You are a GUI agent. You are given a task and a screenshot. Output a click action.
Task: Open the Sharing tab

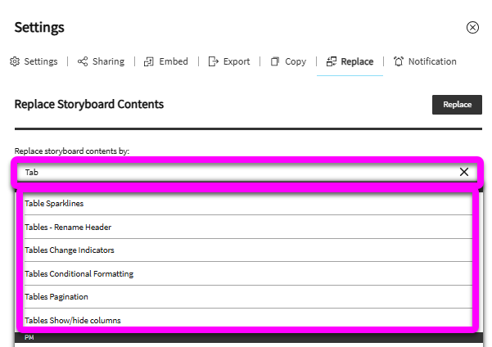click(101, 61)
